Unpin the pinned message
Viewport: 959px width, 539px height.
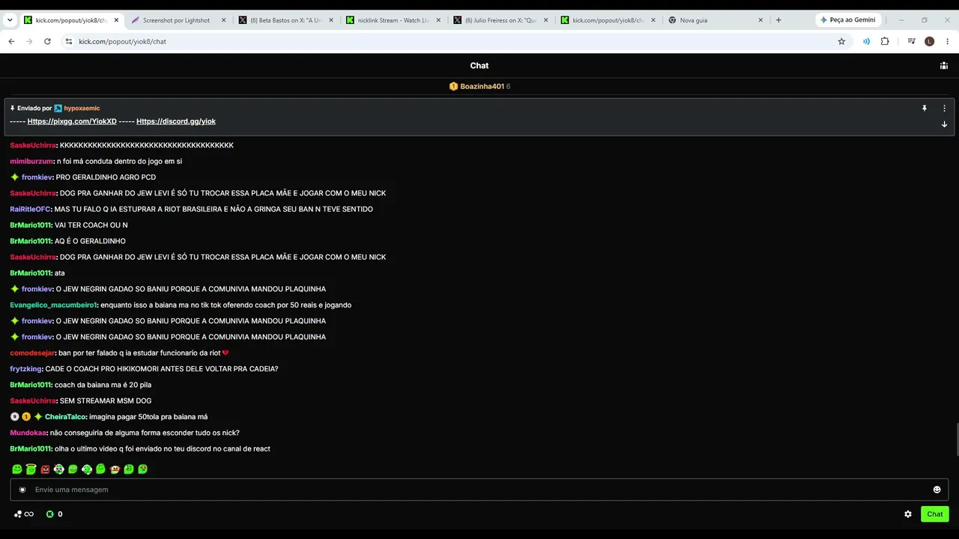click(925, 109)
